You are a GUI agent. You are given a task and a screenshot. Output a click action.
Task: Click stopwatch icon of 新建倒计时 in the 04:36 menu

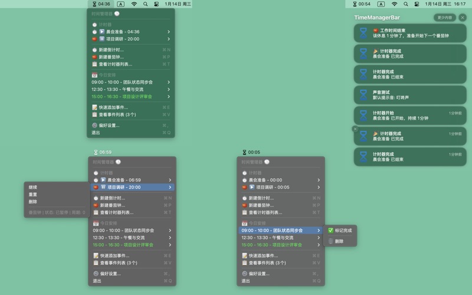pyautogui.click(x=94, y=50)
